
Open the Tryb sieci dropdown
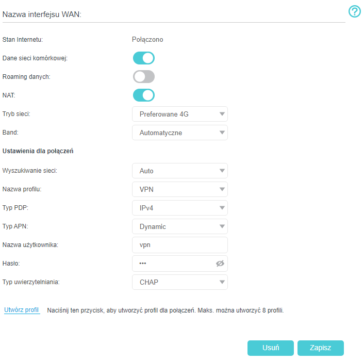[179, 114]
